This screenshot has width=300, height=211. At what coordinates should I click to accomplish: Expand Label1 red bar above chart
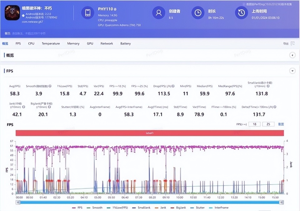(x=150, y=133)
